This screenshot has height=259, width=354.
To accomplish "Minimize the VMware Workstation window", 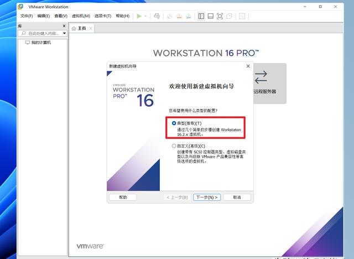I will click(305, 7).
